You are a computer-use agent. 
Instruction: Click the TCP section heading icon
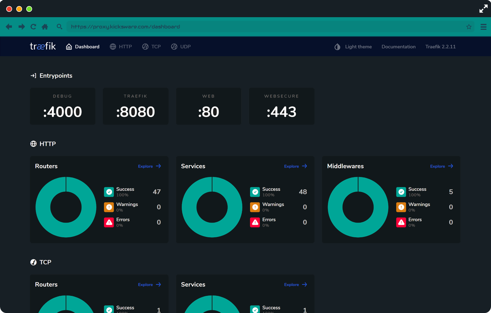(33, 262)
